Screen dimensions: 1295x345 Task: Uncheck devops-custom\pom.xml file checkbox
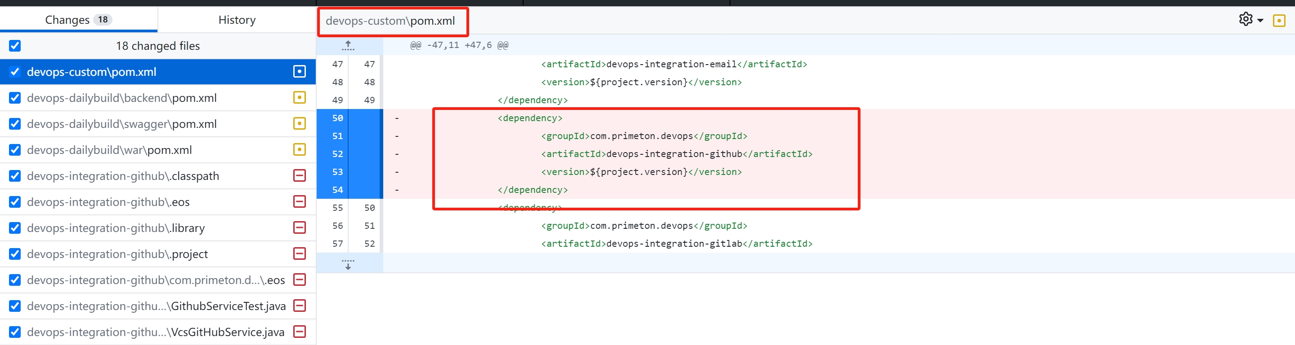coord(15,72)
